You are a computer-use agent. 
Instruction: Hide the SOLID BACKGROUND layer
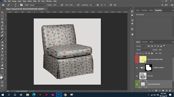coord(137,84)
